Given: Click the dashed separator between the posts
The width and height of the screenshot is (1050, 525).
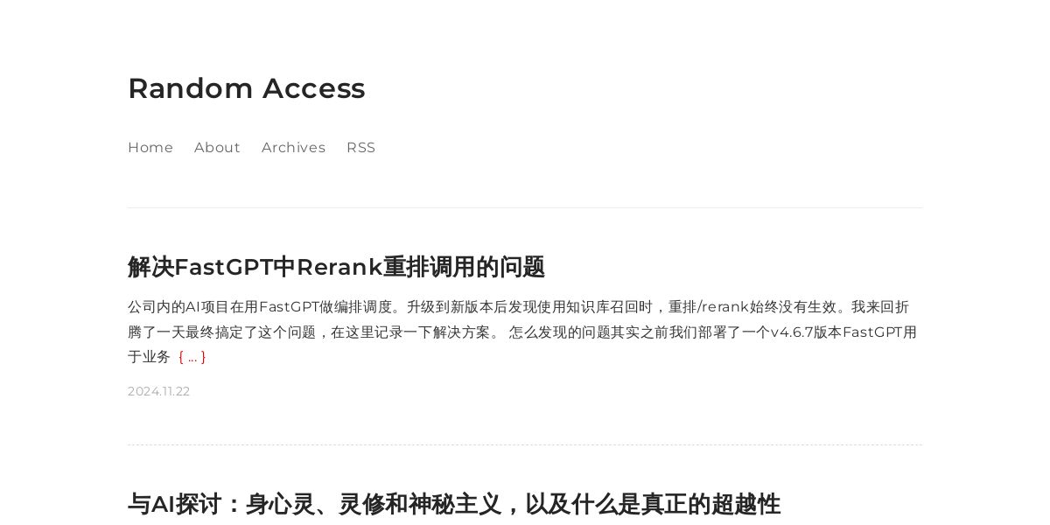Looking at the screenshot, I should 525,444.
